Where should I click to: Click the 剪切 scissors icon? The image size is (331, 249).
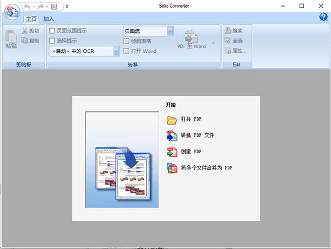[25, 31]
